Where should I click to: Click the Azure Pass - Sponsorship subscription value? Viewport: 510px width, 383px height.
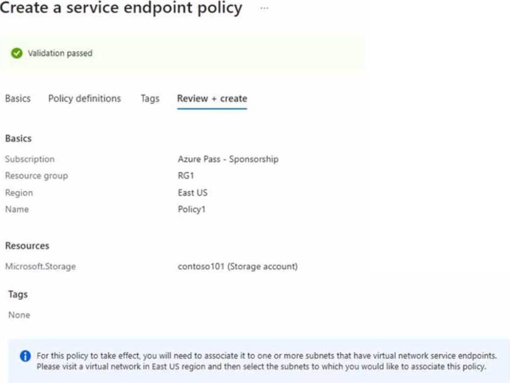(228, 159)
